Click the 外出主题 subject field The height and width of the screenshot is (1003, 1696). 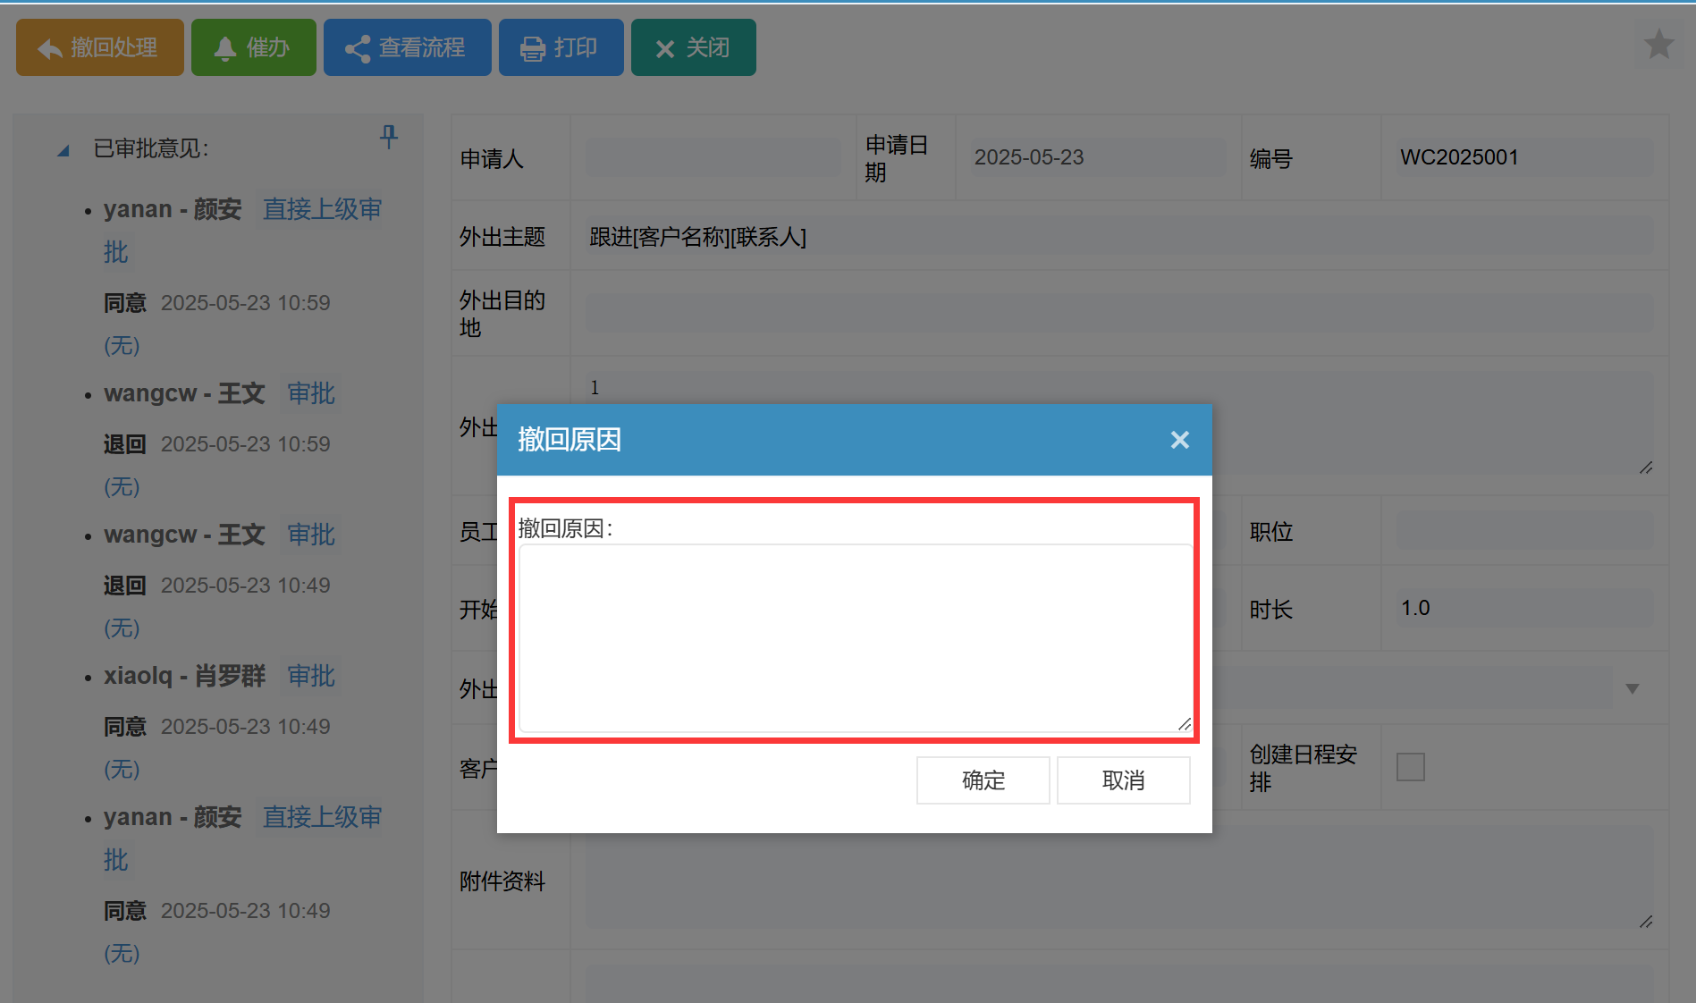[x=1118, y=237]
